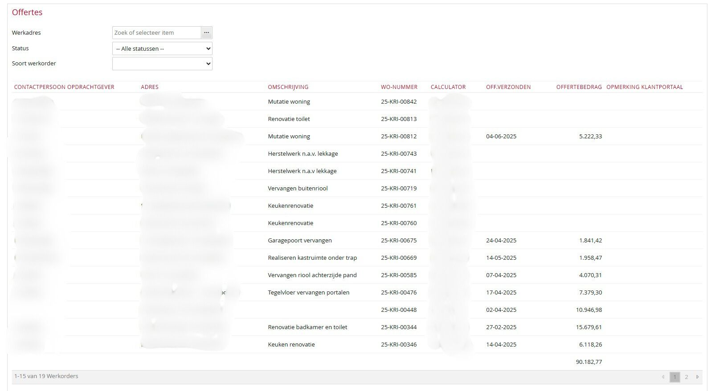This screenshot has height=391, width=711.
Task: Click quote amount 10.946,98
Action: (x=588, y=310)
